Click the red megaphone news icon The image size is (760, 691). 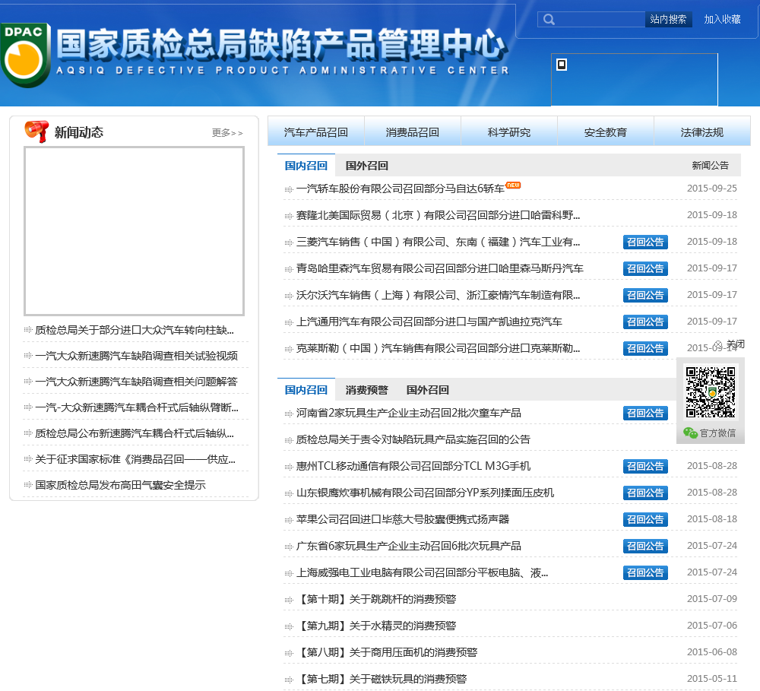36,132
